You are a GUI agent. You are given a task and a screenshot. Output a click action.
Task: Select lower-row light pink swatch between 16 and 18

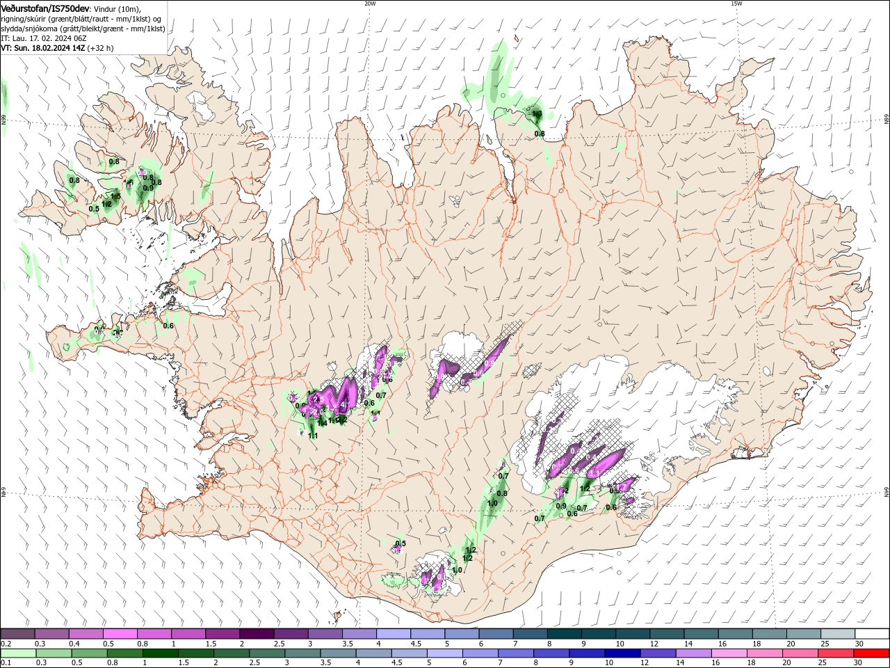(729, 653)
